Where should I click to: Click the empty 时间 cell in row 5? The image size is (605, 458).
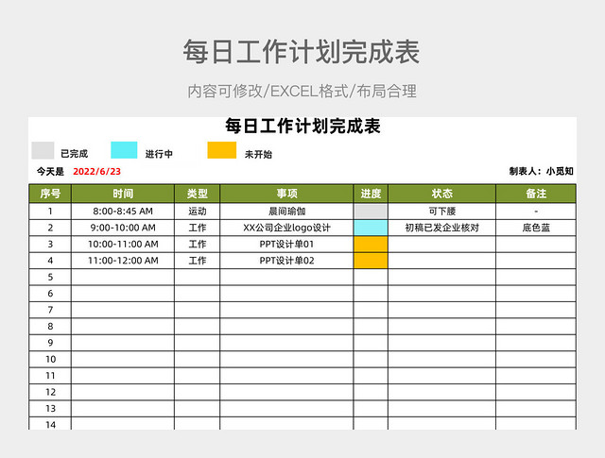coord(123,278)
